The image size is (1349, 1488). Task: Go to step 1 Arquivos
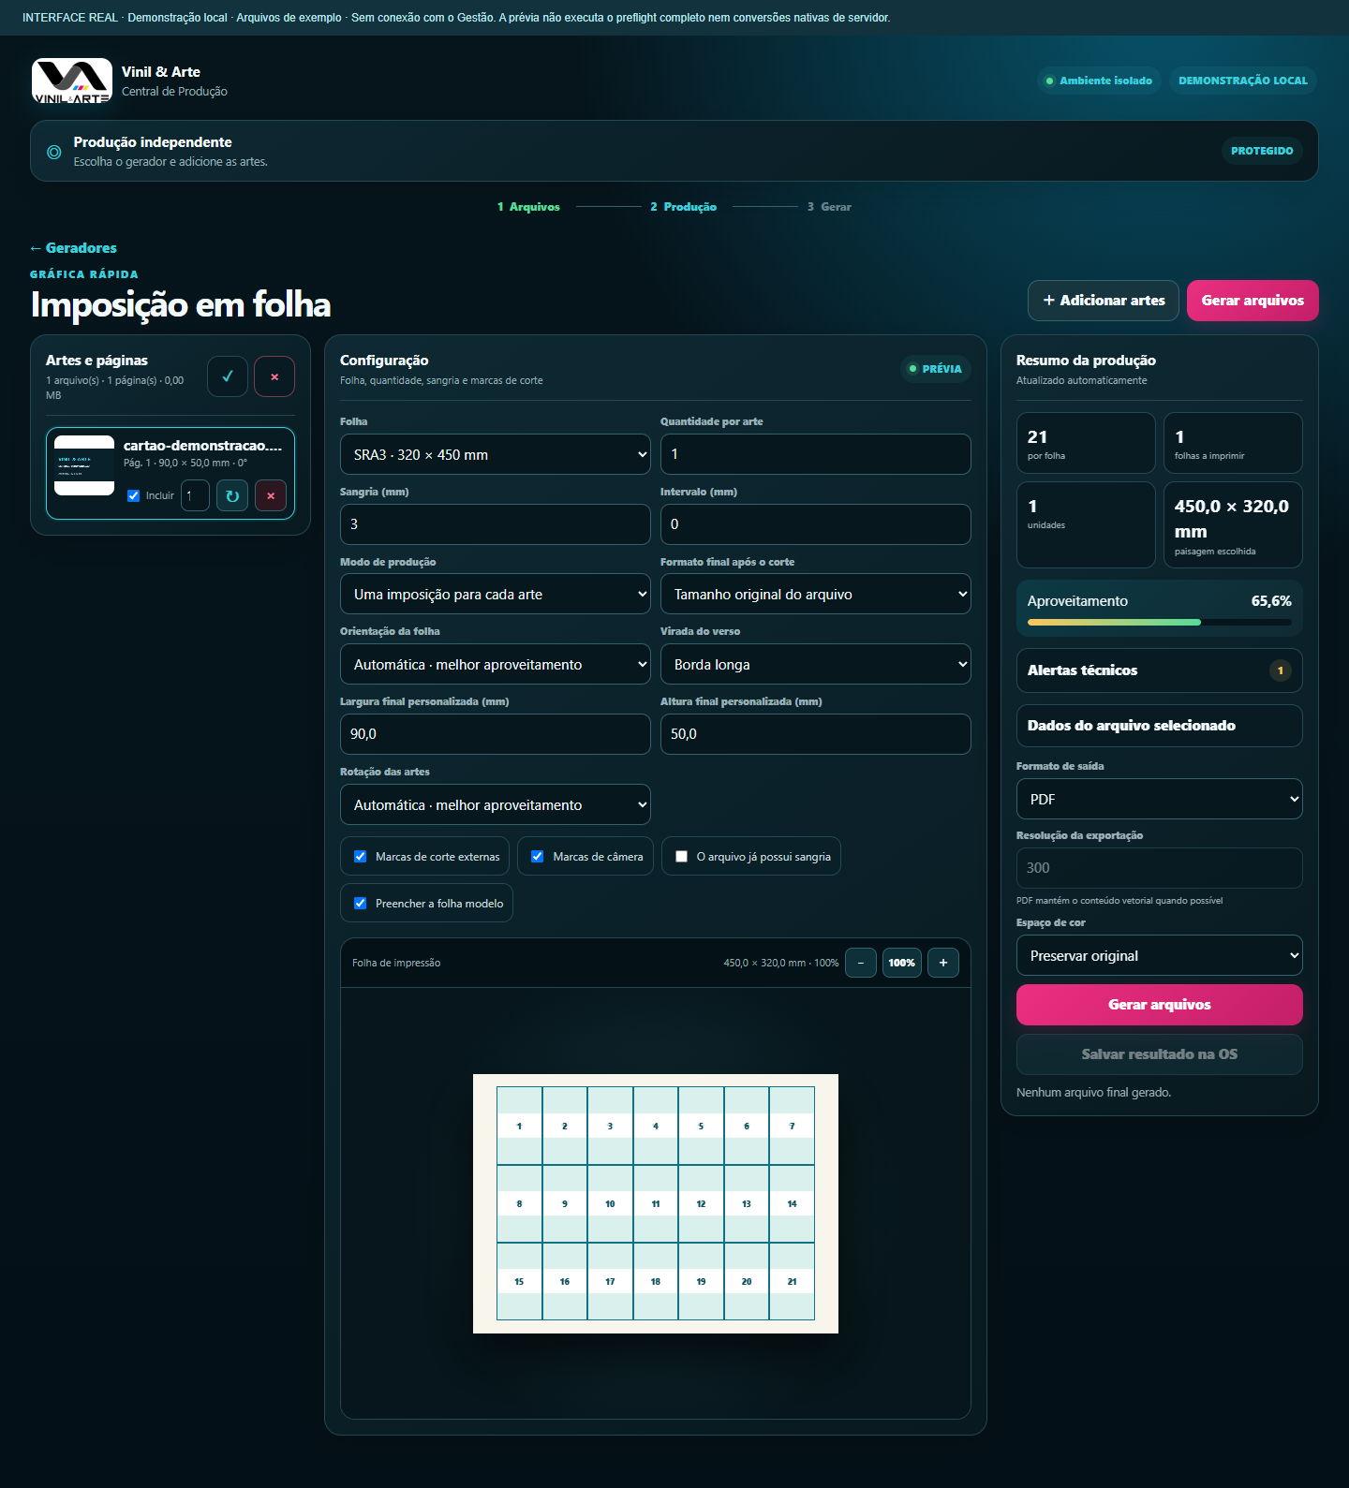528,207
